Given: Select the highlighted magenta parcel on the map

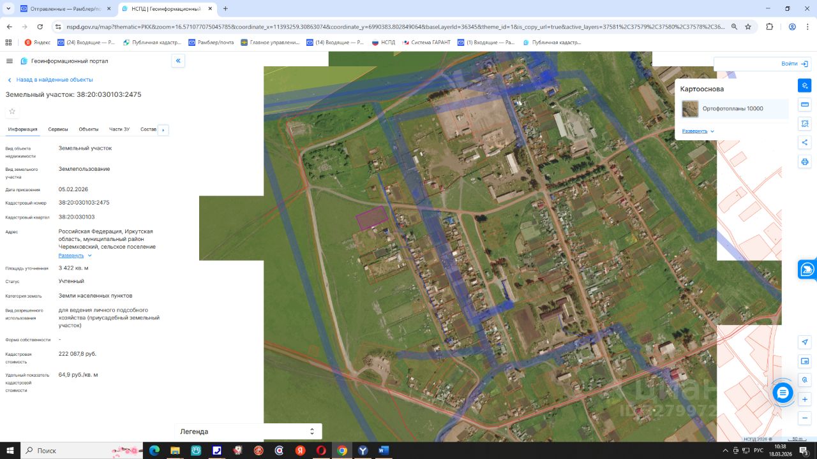Looking at the screenshot, I should (371, 218).
